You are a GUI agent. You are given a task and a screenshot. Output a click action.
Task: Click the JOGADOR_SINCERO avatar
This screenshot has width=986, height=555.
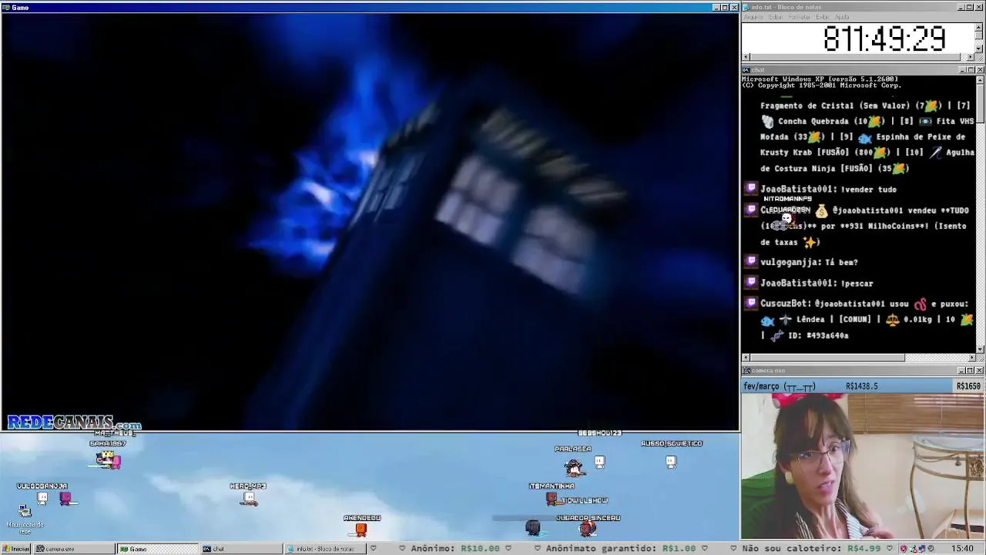click(x=588, y=529)
